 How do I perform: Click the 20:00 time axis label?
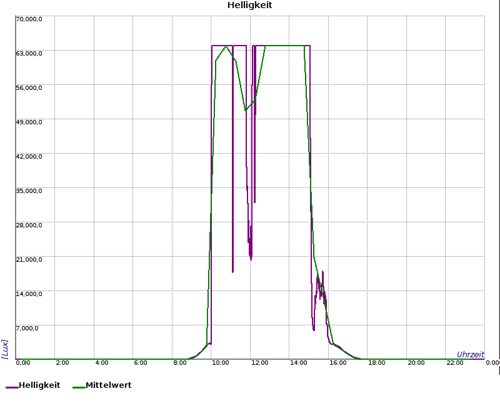[416, 363]
